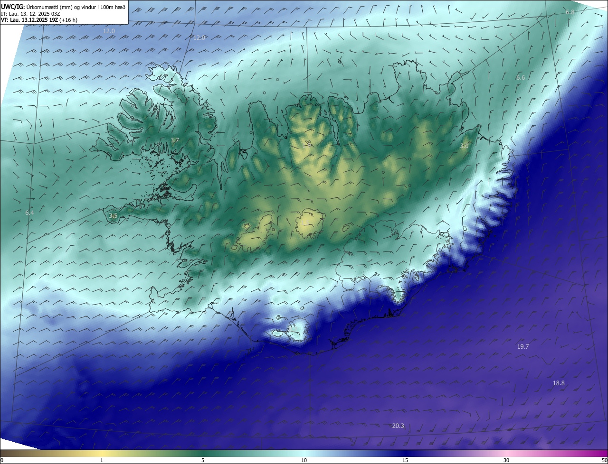Click the color scale tick label '5'
The height and width of the screenshot is (464, 608).
coord(203,460)
